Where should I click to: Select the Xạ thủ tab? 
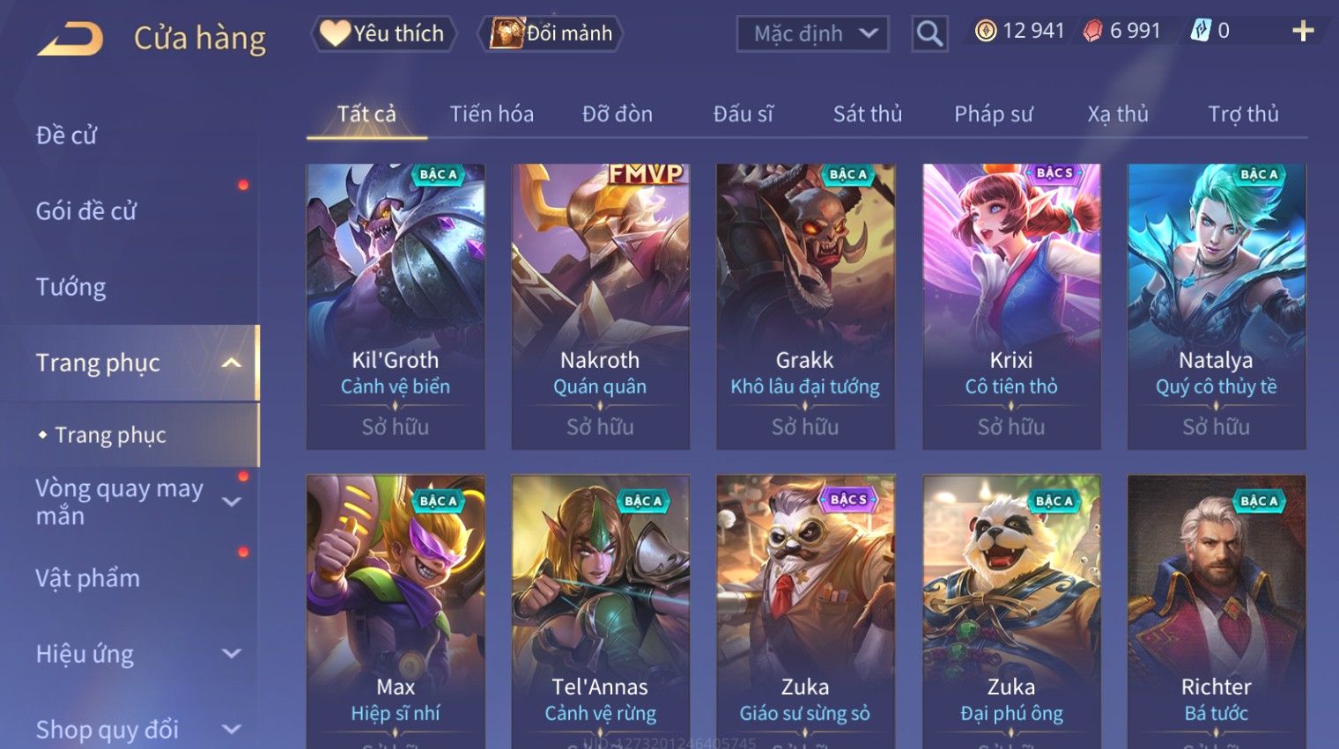pos(1118,114)
